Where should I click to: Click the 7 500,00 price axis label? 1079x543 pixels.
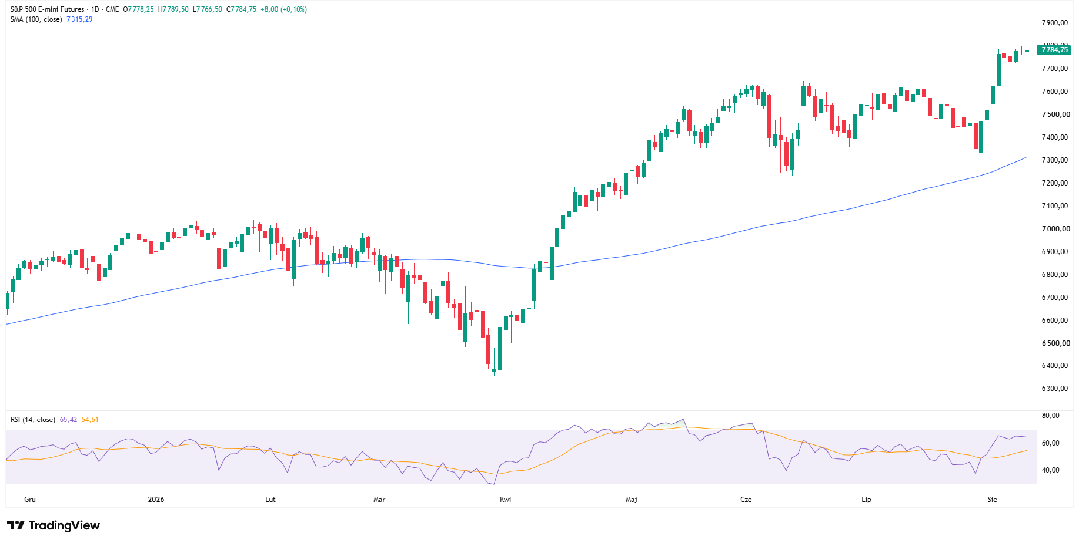click(x=1055, y=114)
